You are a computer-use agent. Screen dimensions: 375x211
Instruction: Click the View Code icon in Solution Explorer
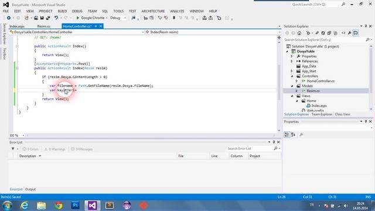(343, 33)
